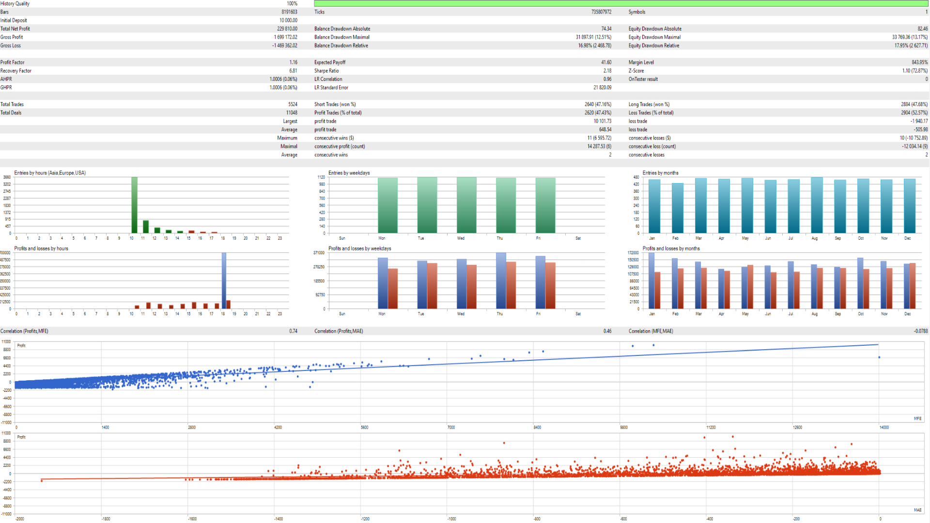The image size is (930, 523).
Task: Click the tall hour 10 entries bar
Action: tap(134, 205)
